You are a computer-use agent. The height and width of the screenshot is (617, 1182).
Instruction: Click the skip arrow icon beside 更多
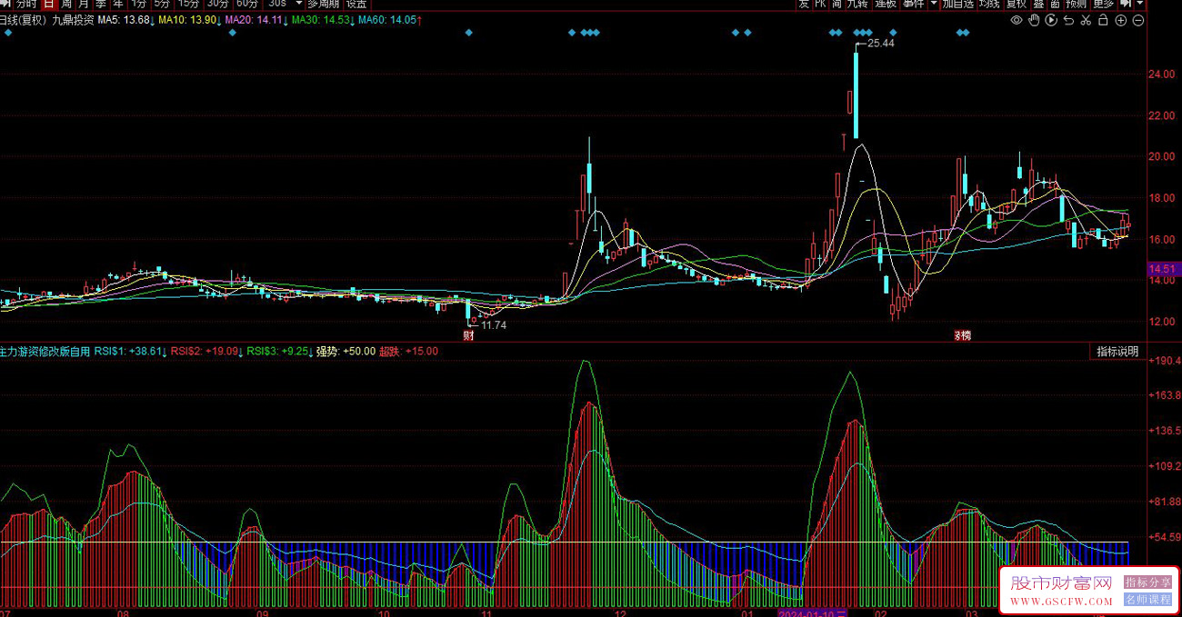[x=1125, y=4]
